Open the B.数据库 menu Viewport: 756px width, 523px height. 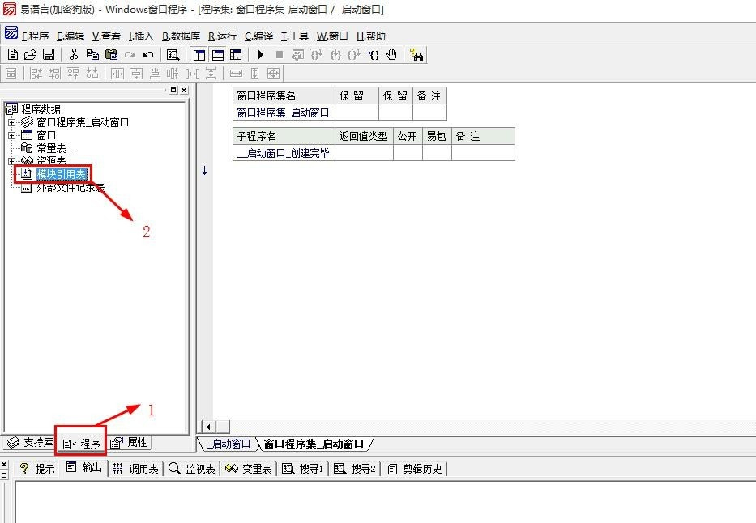pyautogui.click(x=181, y=36)
